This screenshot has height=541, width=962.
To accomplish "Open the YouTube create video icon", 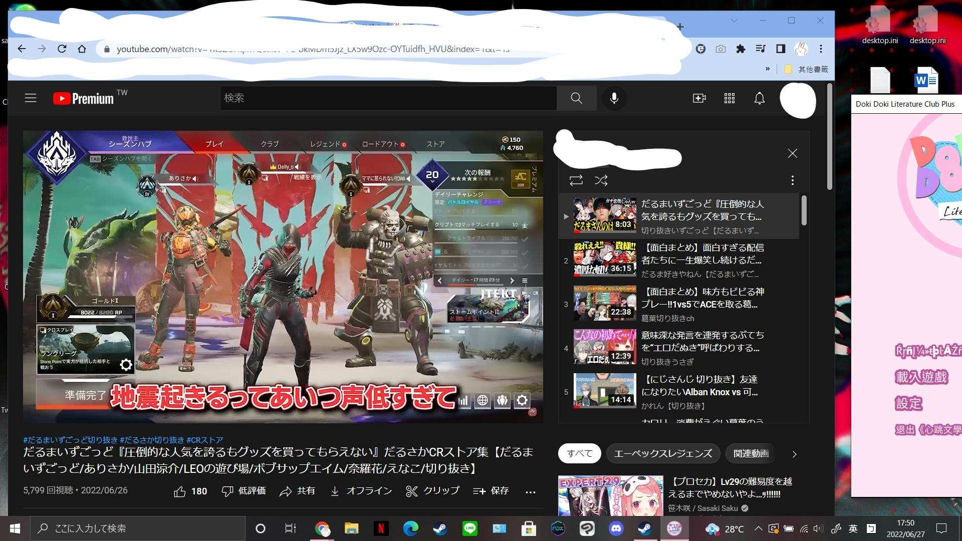I will [699, 98].
